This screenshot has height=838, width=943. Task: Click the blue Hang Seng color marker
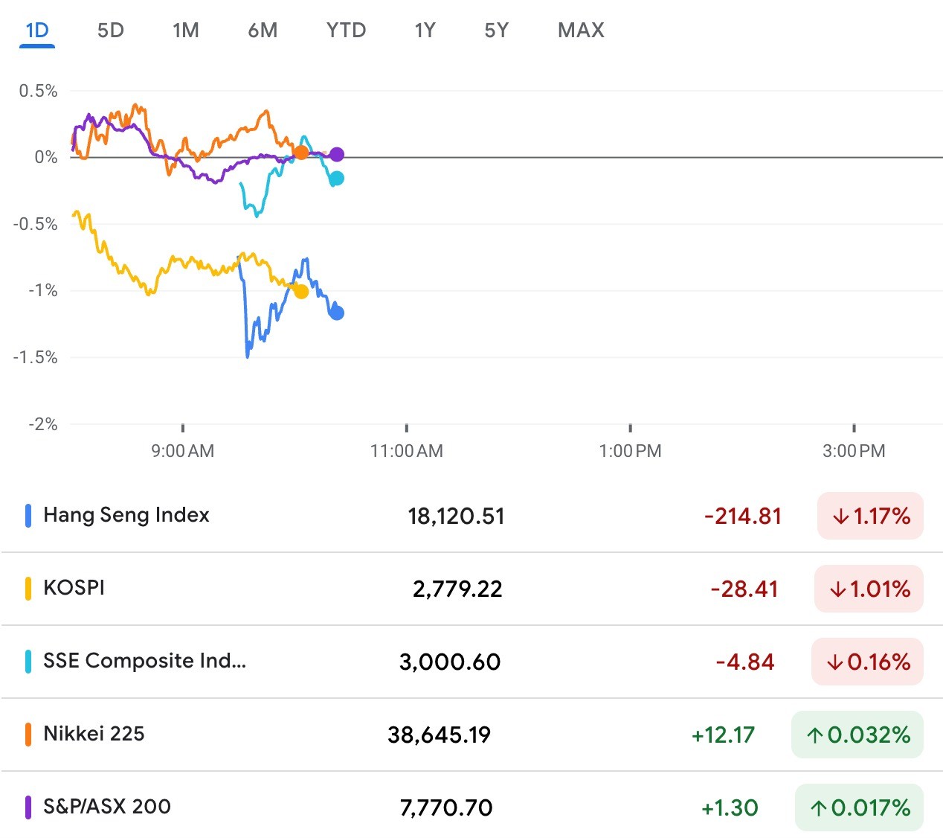coord(28,516)
